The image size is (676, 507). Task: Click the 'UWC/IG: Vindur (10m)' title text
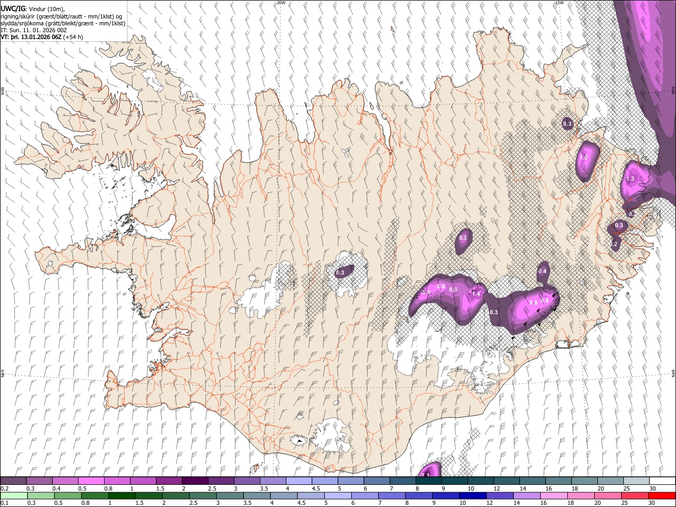coord(33,8)
